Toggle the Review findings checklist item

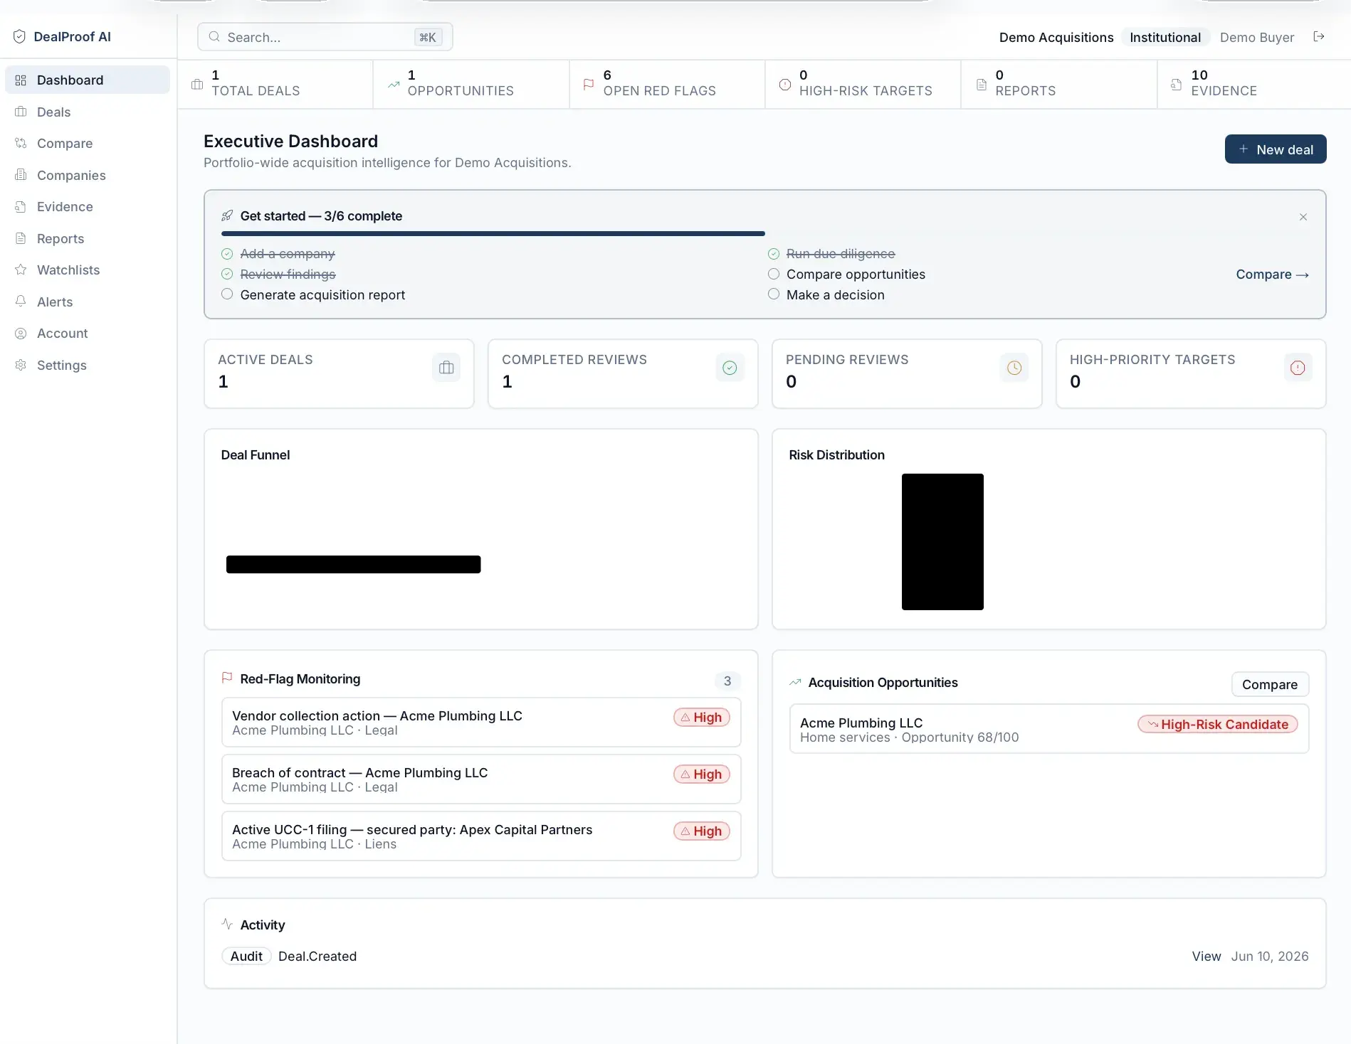(x=227, y=275)
